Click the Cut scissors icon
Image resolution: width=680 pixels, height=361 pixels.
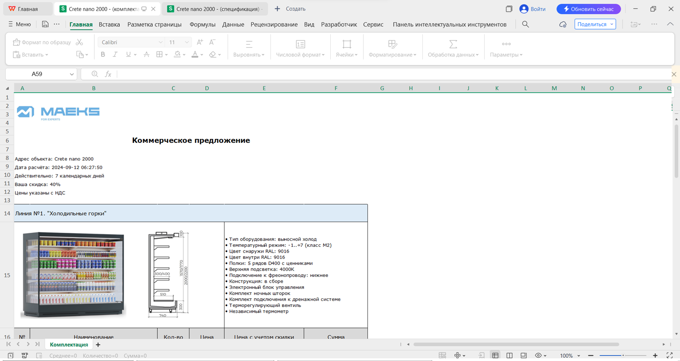[x=79, y=42]
